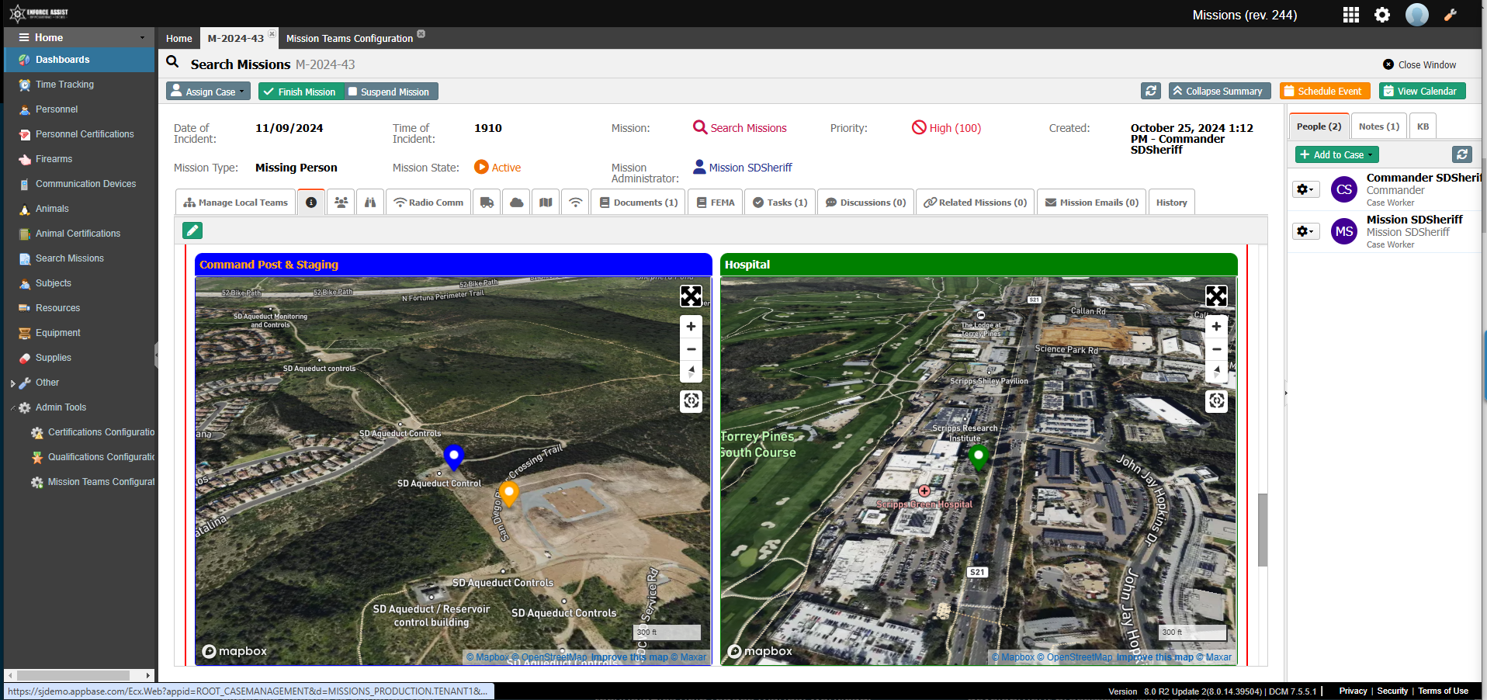This screenshot has width=1487, height=700.
Task: Click the Privacy link in footer
Action: tap(1353, 691)
